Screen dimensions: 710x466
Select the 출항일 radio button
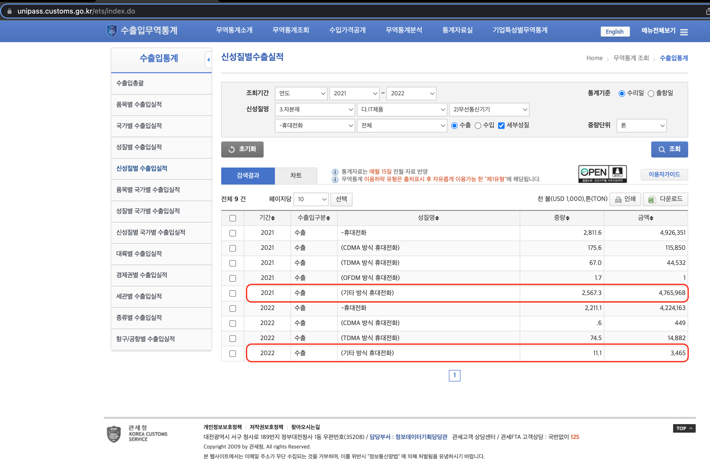[x=651, y=93]
